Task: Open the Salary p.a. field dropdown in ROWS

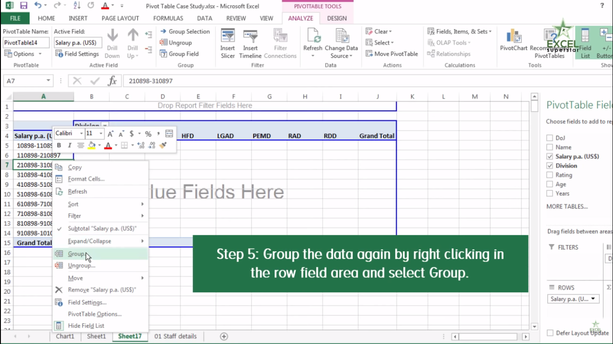Action: pos(593,299)
